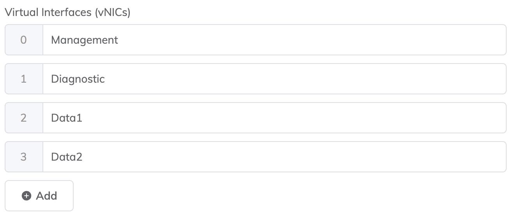
Task: Click the plus icon on Add button
Action: [27, 196]
